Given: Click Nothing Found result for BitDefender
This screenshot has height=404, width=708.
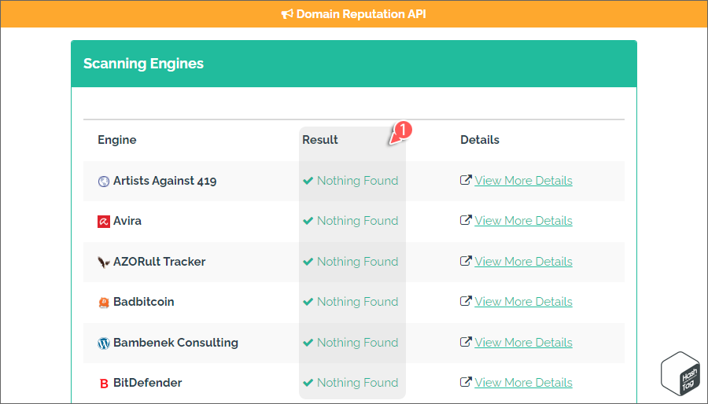Looking at the screenshot, I should point(358,383).
